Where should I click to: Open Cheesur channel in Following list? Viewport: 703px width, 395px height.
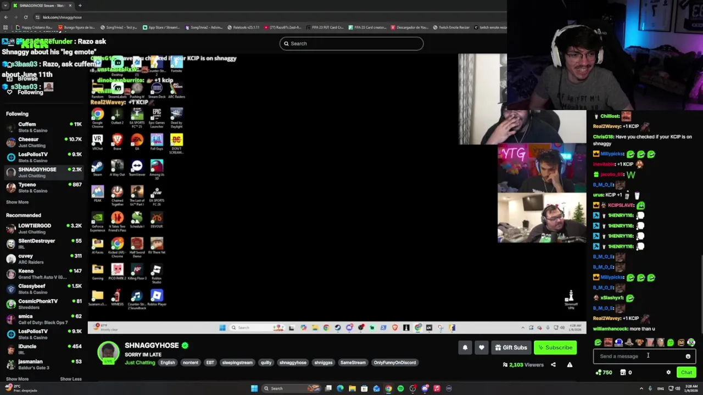pos(44,142)
